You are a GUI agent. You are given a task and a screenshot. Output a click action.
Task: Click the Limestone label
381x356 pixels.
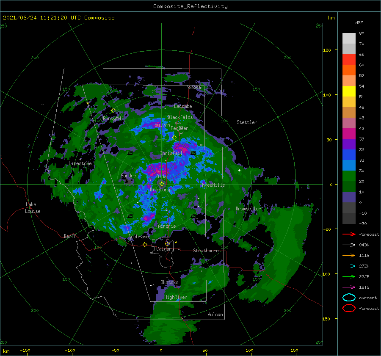[80, 163]
